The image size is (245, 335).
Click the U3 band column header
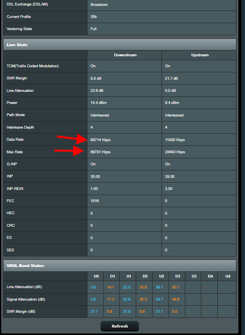pyautogui.click(x=194, y=276)
